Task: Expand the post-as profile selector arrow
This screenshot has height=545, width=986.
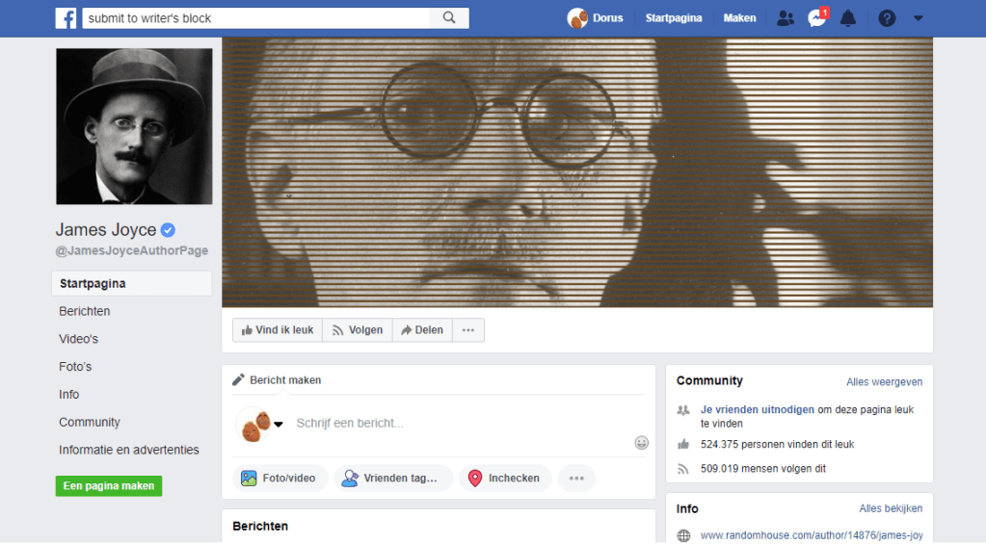Action: pyautogui.click(x=279, y=425)
